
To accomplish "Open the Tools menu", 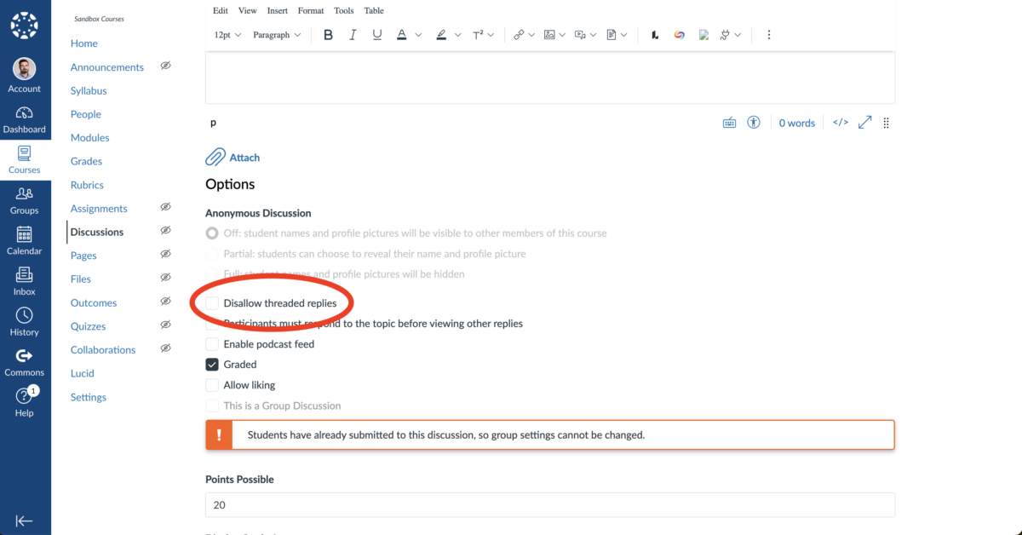I will 344,10.
